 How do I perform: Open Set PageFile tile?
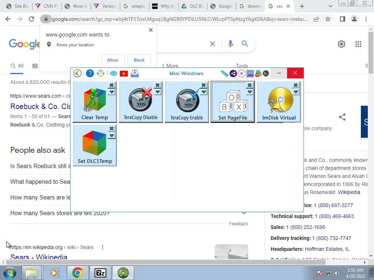233,102
